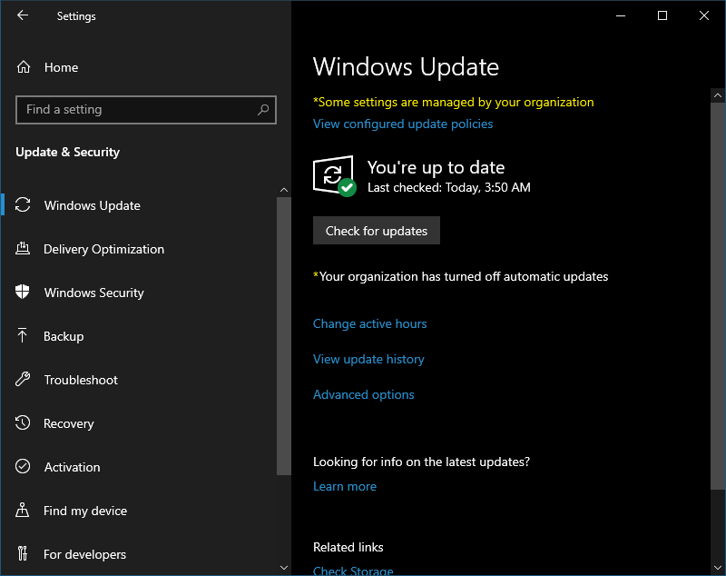Click Change active hours link
Image resolution: width=726 pixels, height=576 pixels.
[x=370, y=323]
